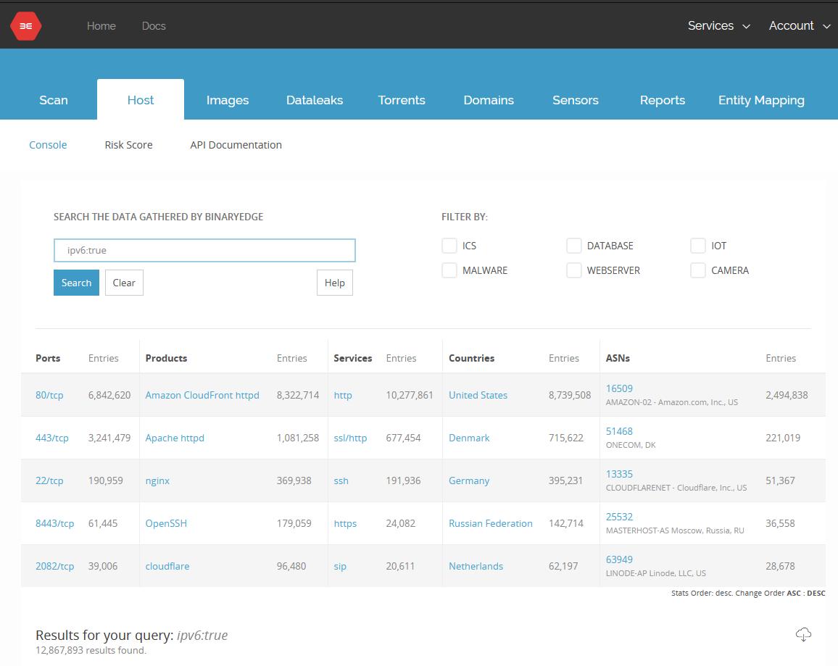Open the Images tab
The width and height of the screenshot is (838, 666).
pyautogui.click(x=227, y=100)
